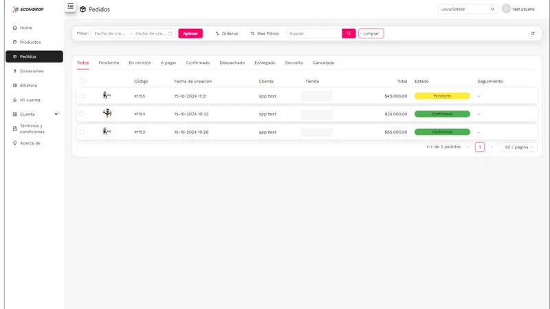This screenshot has width=550, height=309.
Task: Open the 50 / página size dropdown
Action: point(519,147)
